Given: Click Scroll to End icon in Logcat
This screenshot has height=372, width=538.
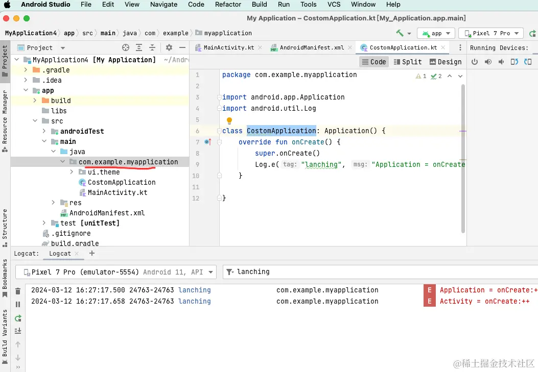Looking at the screenshot, I should click(18, 331).
